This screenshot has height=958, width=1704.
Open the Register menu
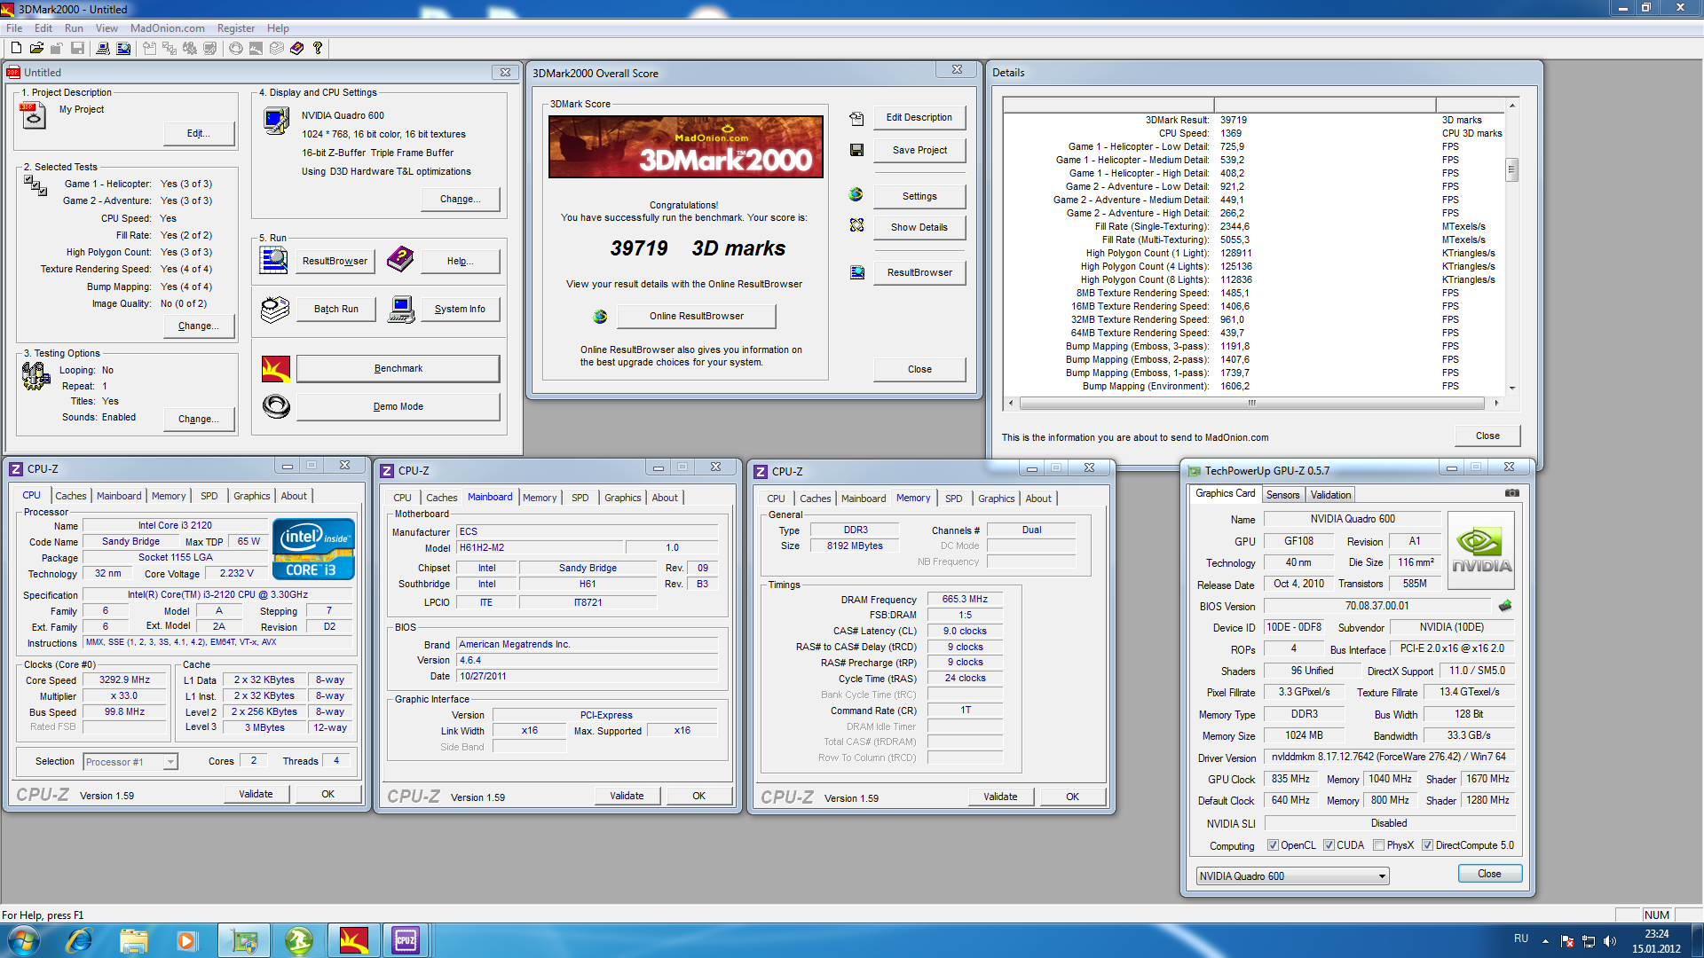click(x=236, y=28)
